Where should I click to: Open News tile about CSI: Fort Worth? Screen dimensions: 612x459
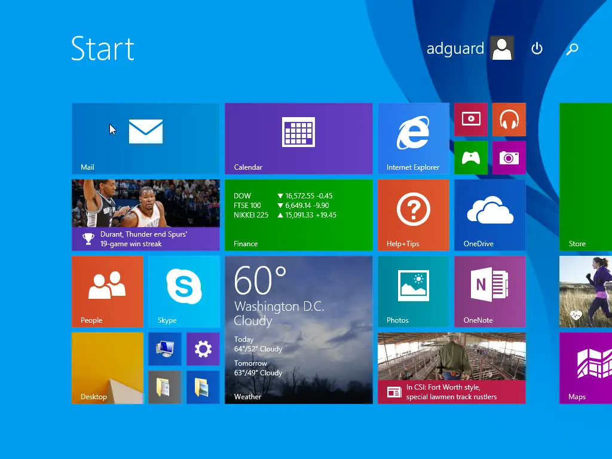tap(452, 368)
